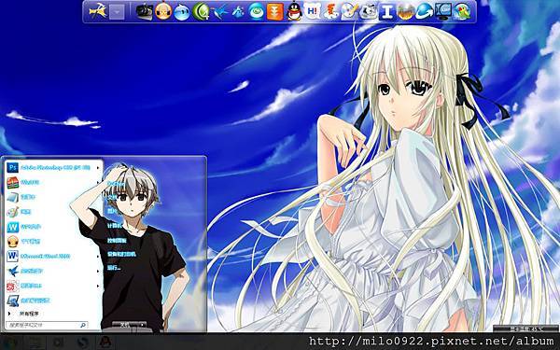Expand the Adobe Photoshop recent files arrow
This screenshot has width=560, height=350.
point(98,167)
